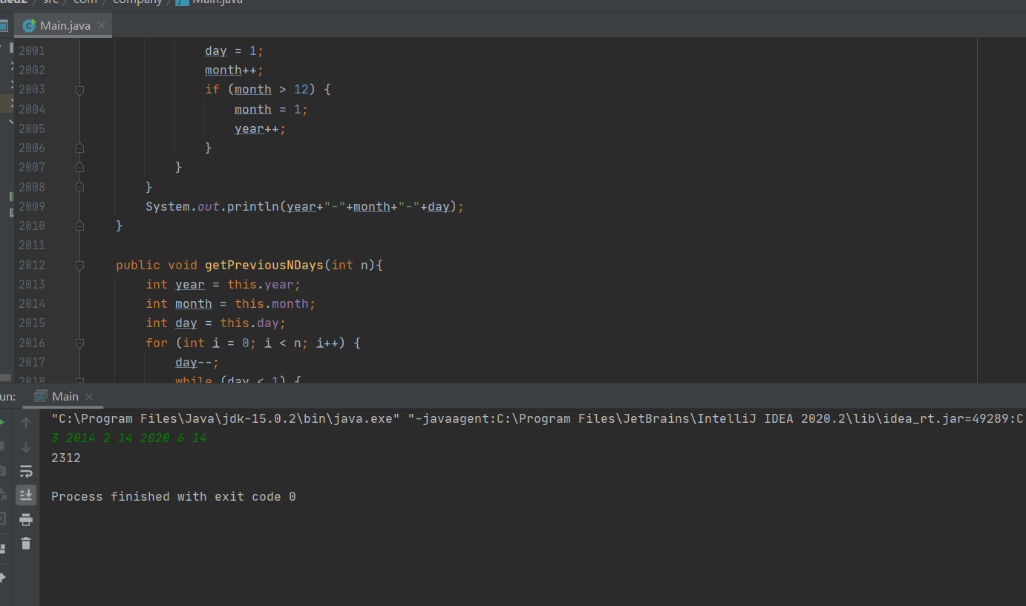Image resolution: width=1026 pixels, height=606 pixels.
Task: Click 'day--;' on line 2017
Action: coord(197,362)
